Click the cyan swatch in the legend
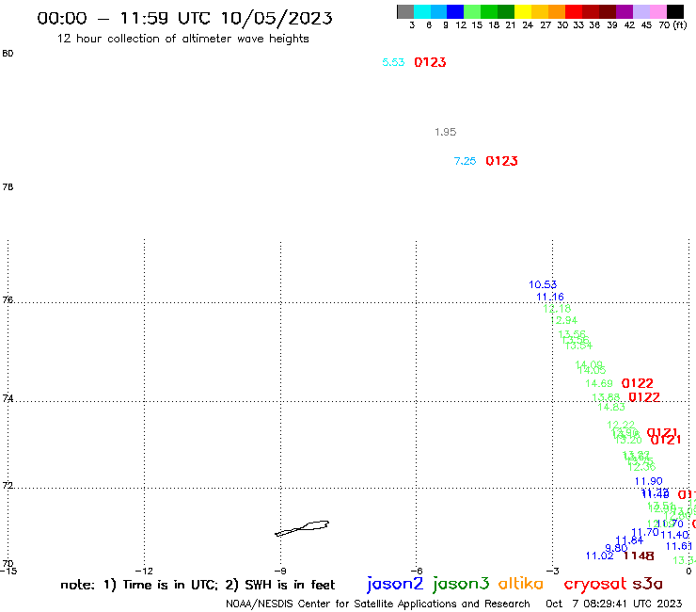Screen dimensions: 696x612 point(422,11)
